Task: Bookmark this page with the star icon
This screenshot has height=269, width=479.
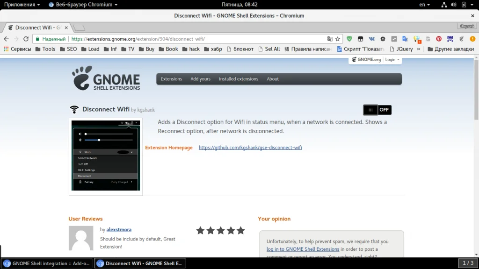Action: pyautogui.click(x=338, y=39)
